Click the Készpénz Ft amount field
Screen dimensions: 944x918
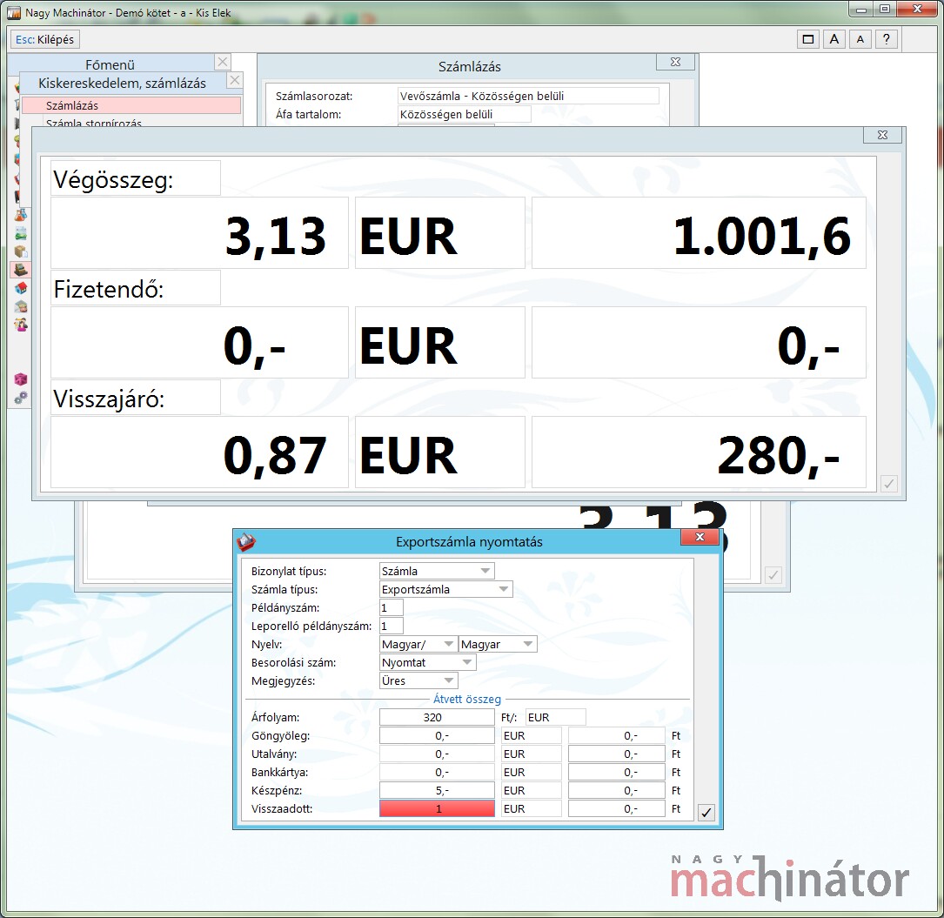617,790
